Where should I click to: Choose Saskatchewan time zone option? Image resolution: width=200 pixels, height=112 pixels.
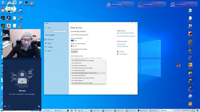[88, 76]
